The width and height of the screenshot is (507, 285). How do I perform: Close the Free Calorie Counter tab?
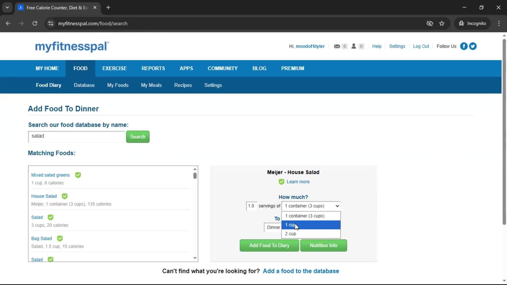tap(95, 7)
